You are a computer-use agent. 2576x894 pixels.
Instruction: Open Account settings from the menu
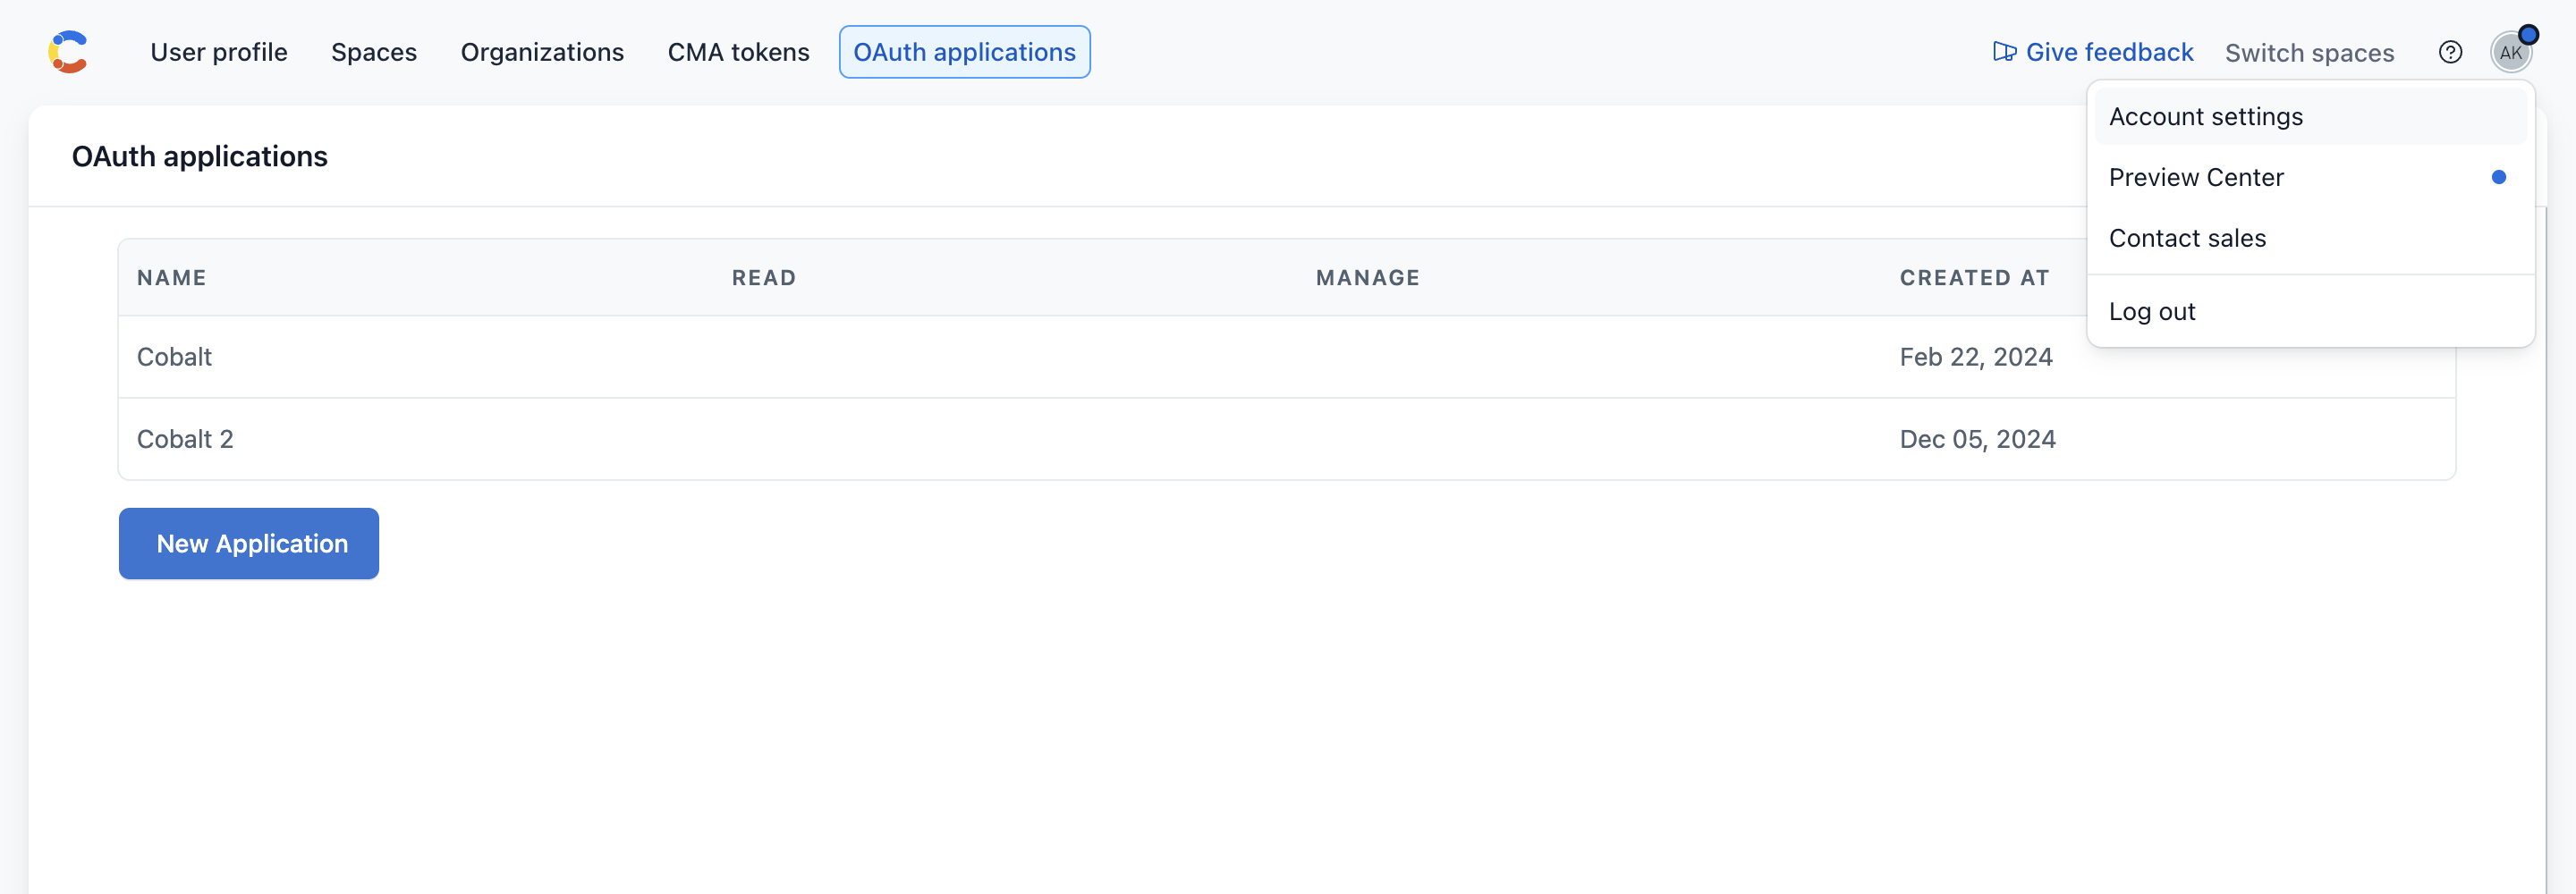(2205, 116)
